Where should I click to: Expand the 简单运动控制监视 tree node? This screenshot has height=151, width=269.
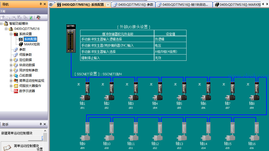[11, 81]
